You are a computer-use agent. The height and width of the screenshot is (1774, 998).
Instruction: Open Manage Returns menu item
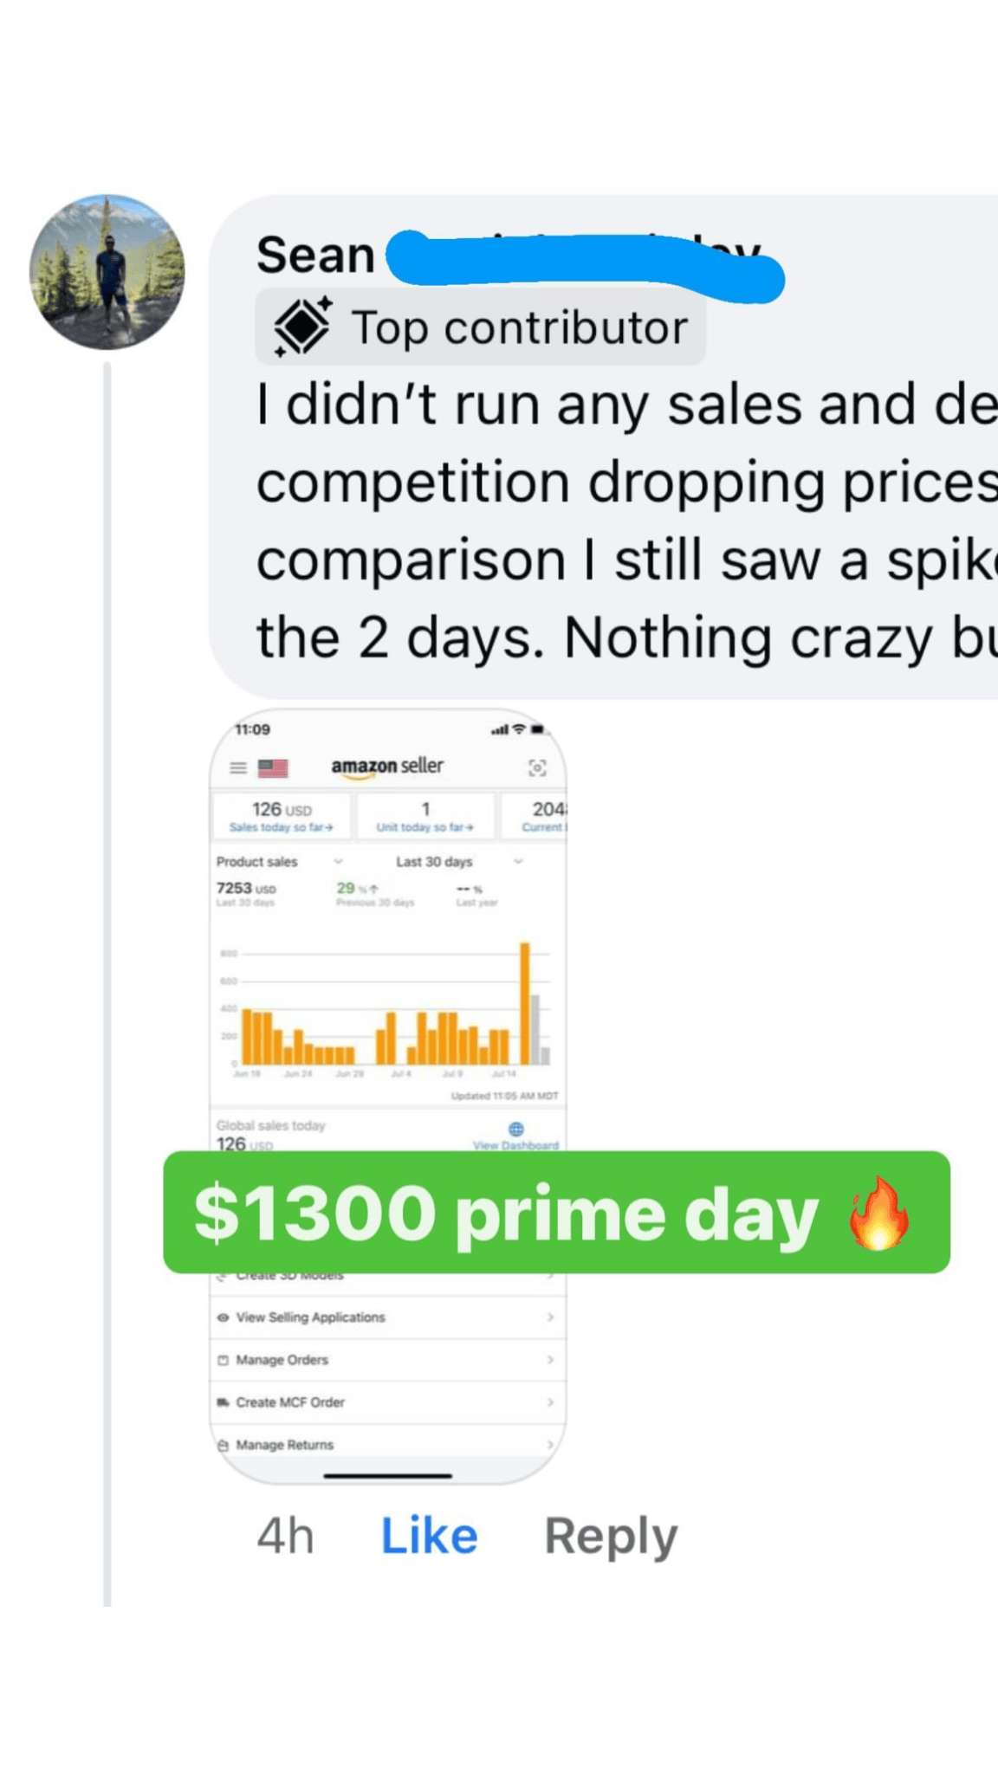(284, 1445)
